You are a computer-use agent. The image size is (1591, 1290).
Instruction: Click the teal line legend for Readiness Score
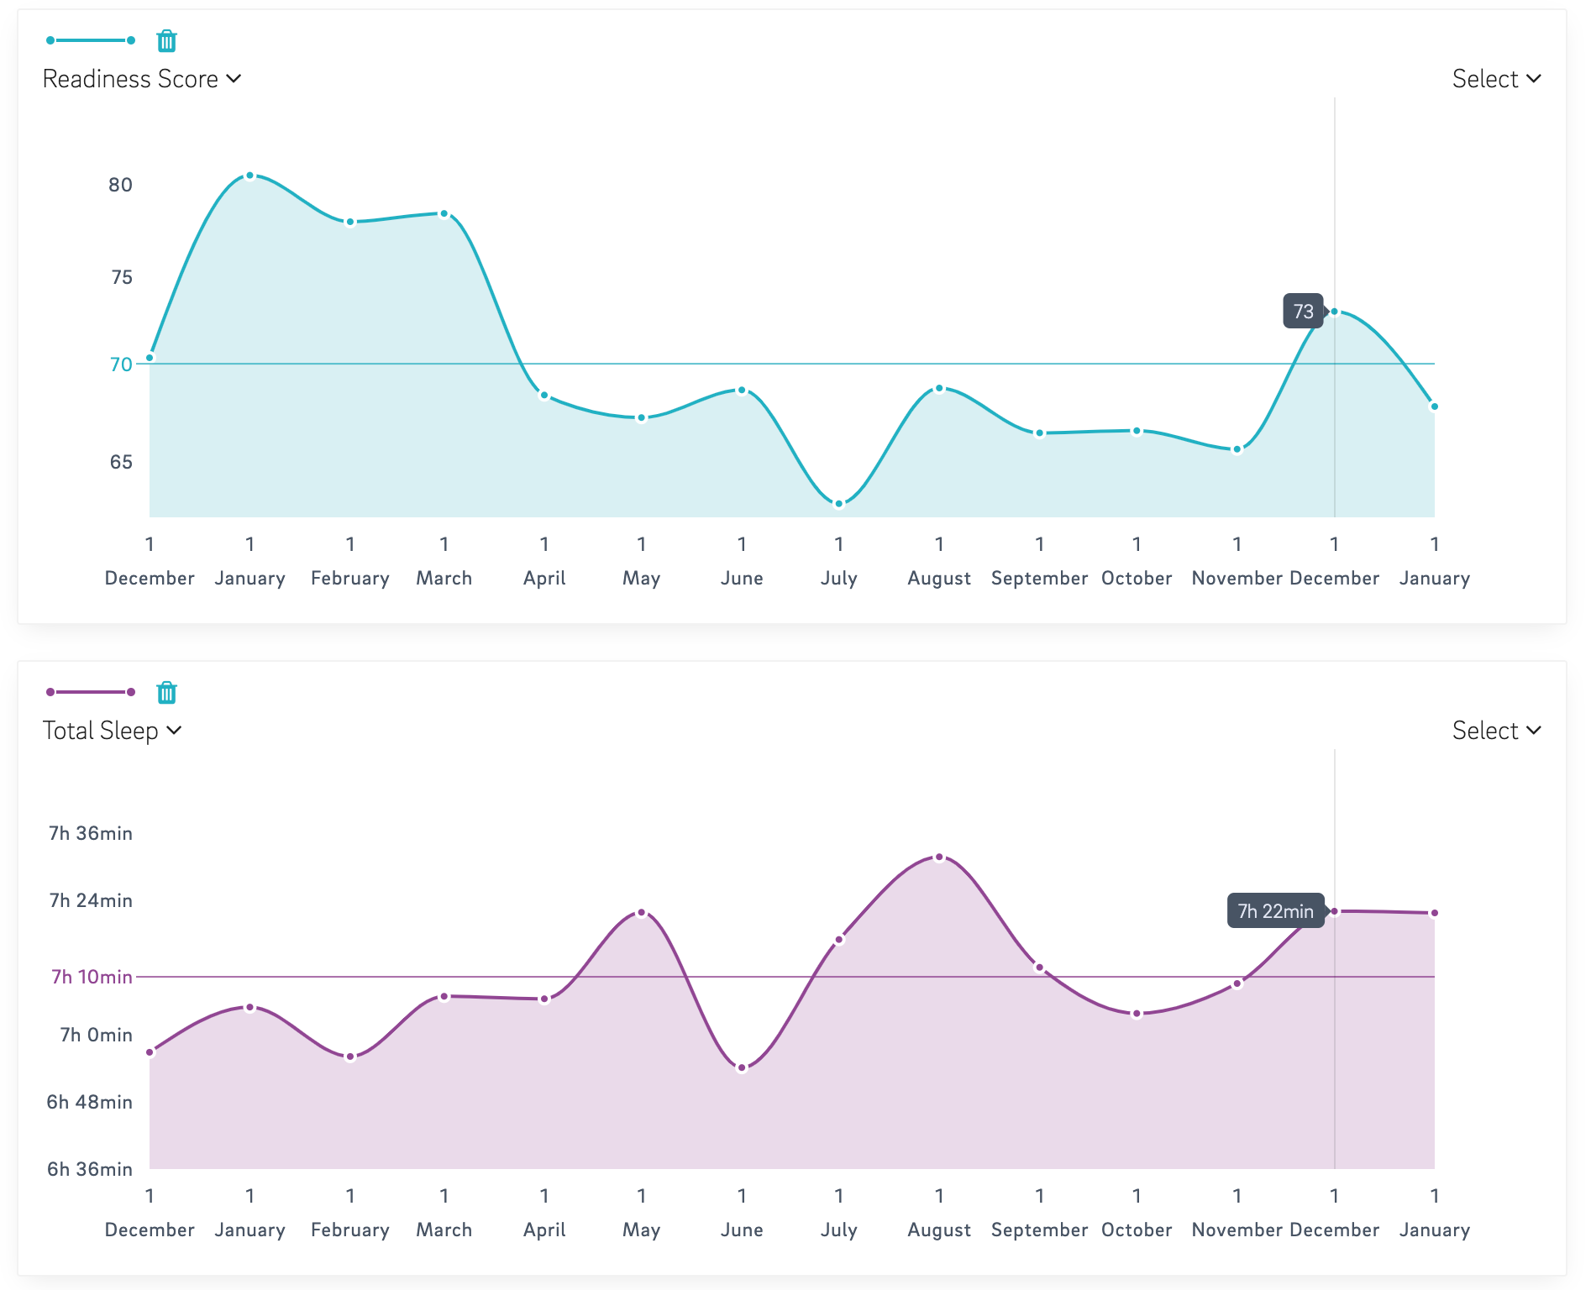(x=91, y=40)
